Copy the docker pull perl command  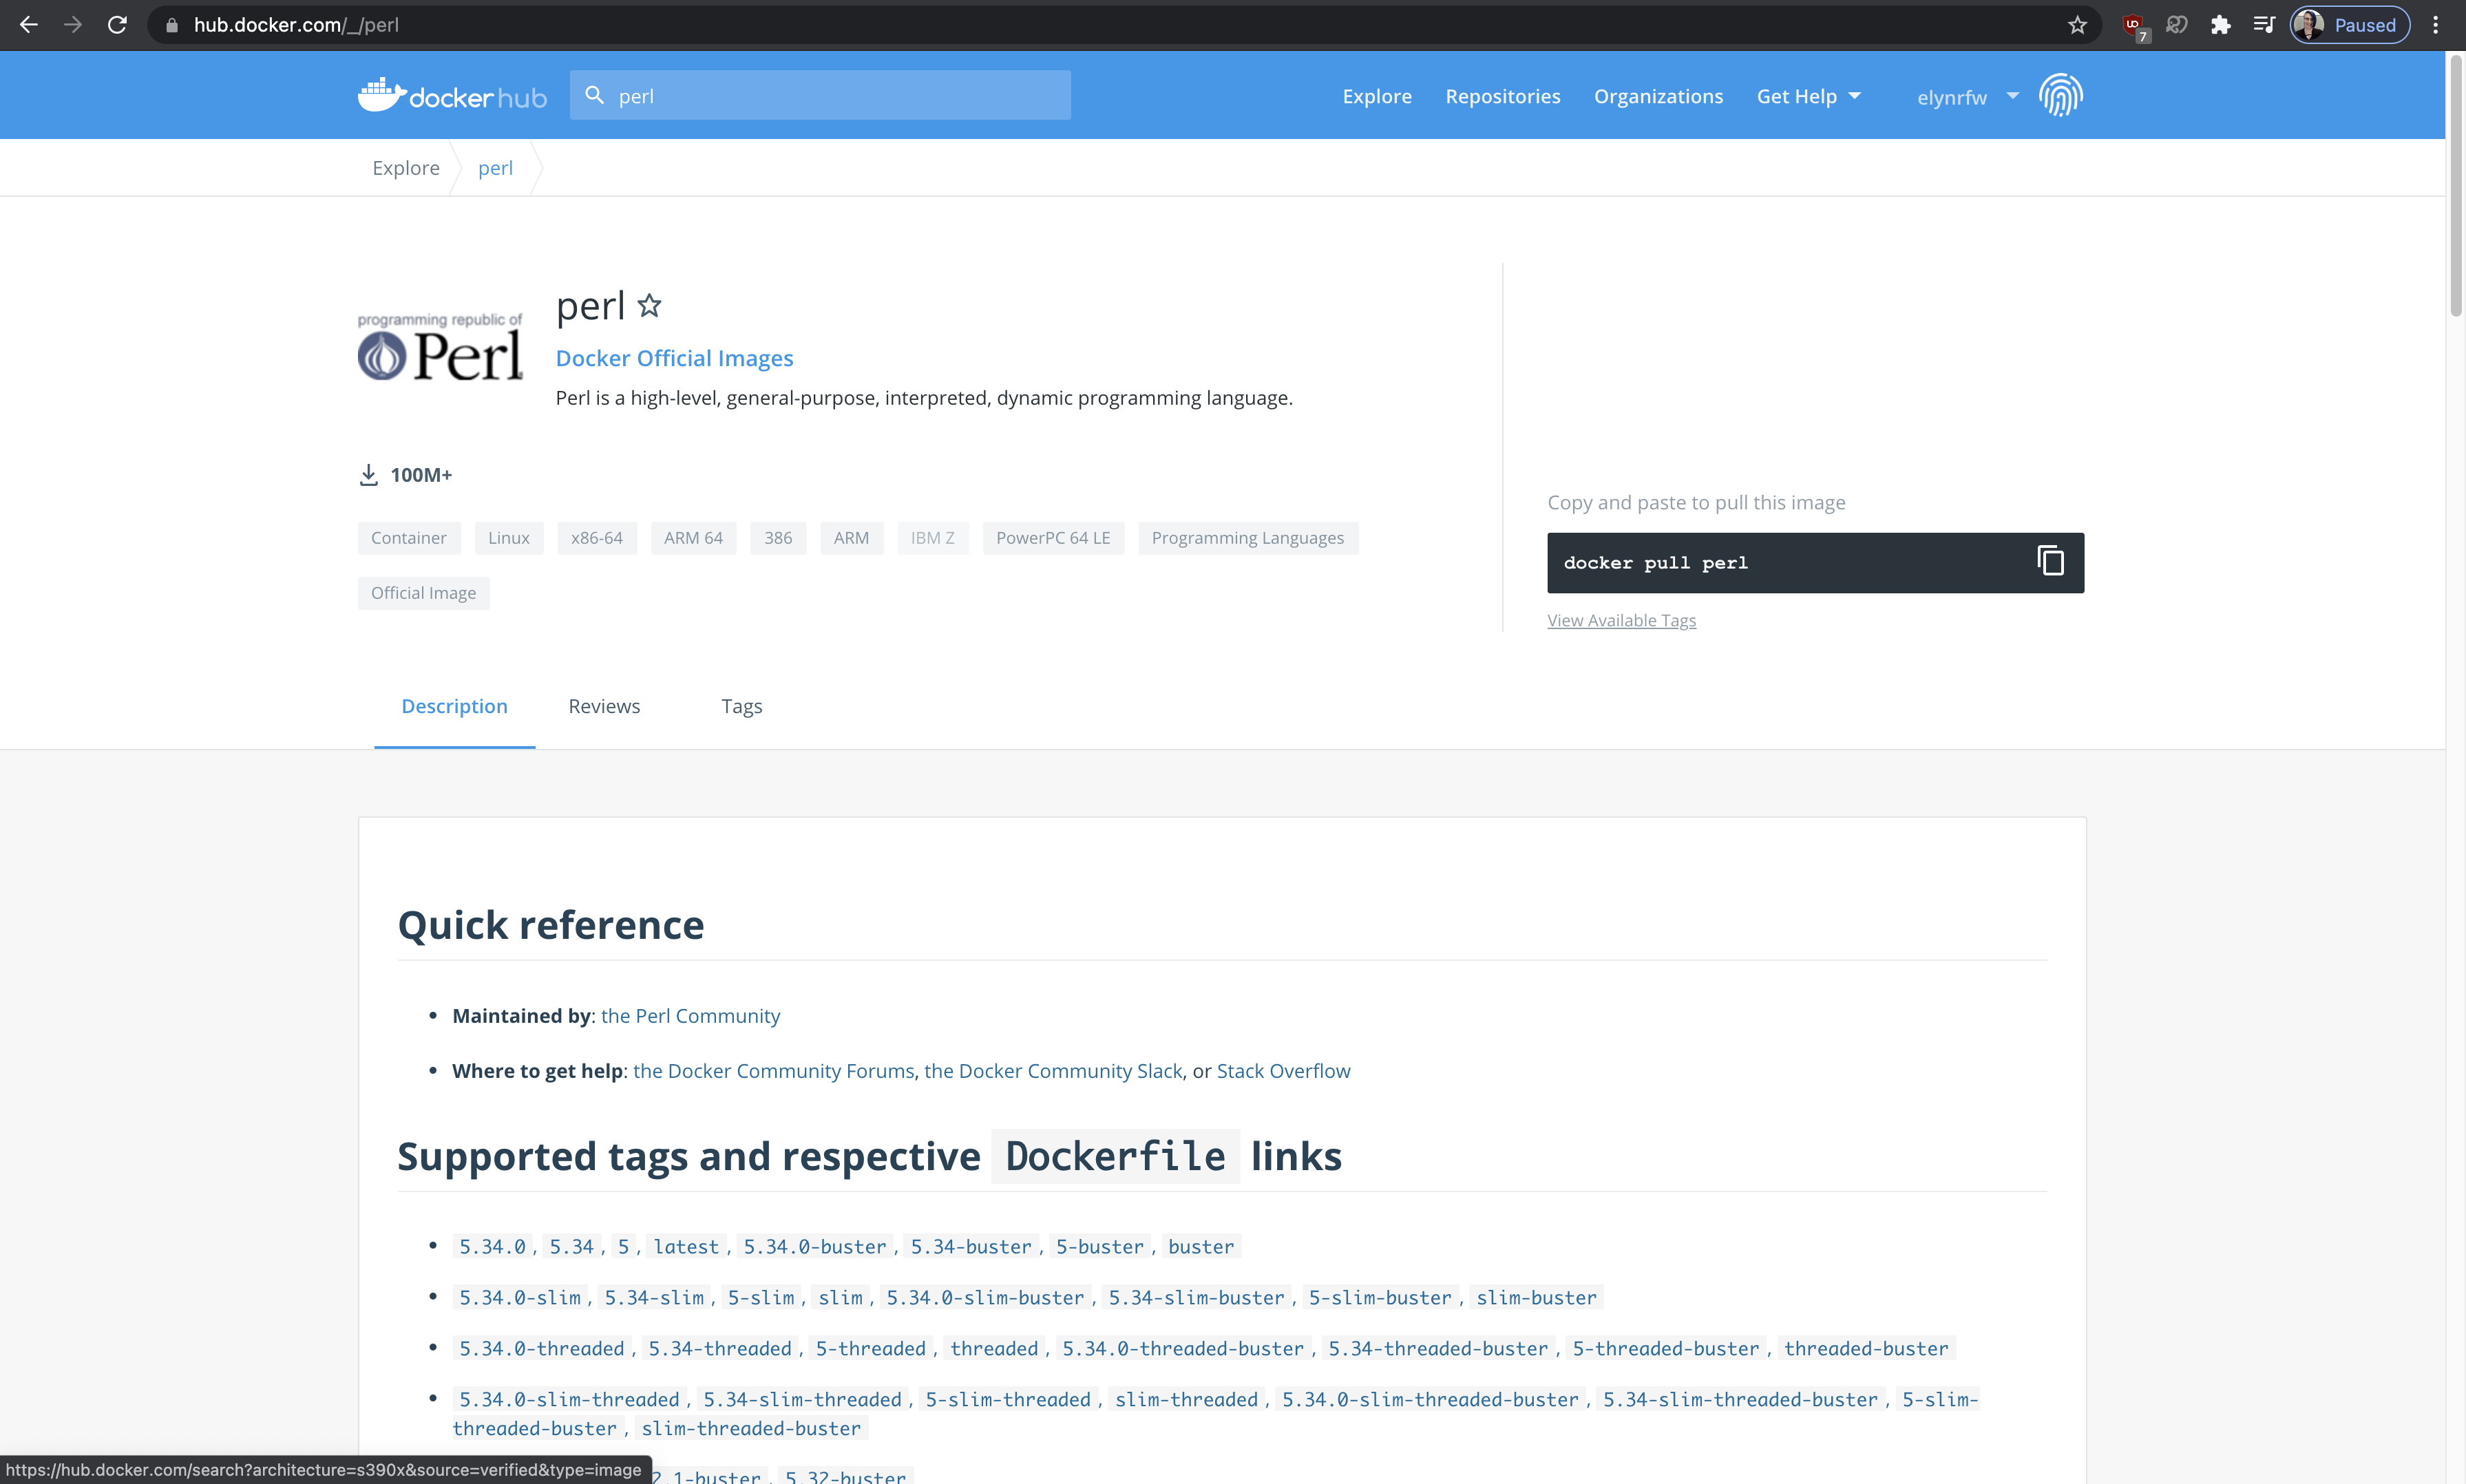tap(2050, 561)
